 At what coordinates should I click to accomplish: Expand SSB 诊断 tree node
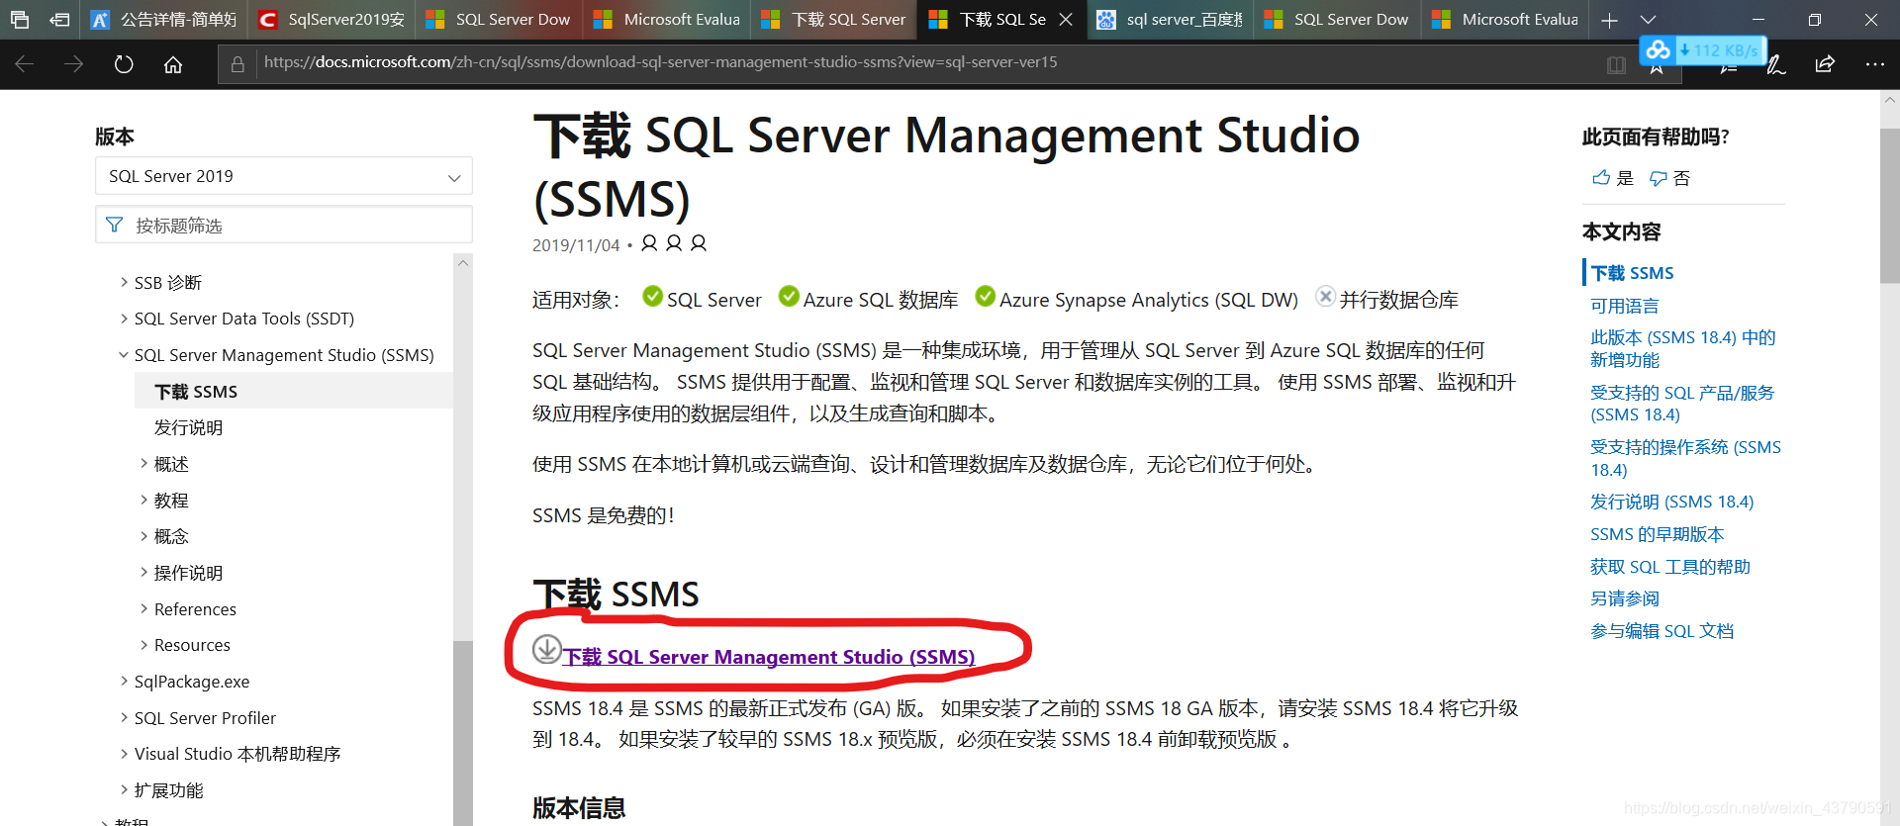(x=124, y=283)
